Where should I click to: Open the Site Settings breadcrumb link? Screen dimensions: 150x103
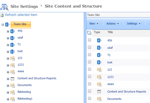tap(24, 7)
